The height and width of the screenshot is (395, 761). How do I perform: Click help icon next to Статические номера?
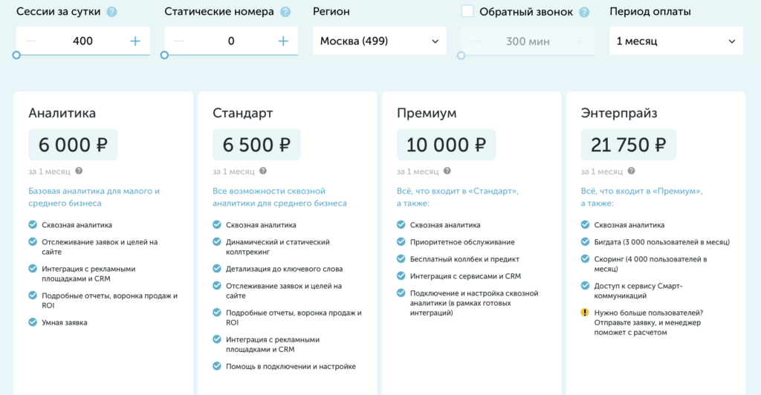285,12
